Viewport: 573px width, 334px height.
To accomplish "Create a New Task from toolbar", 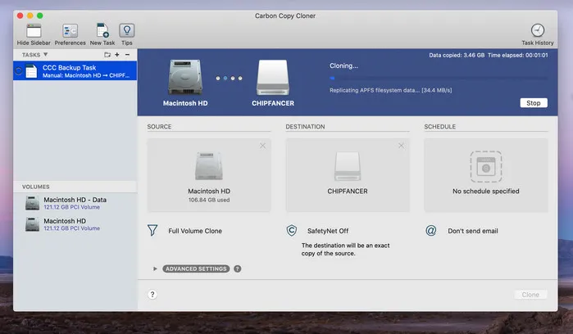I will pos(102,30).
